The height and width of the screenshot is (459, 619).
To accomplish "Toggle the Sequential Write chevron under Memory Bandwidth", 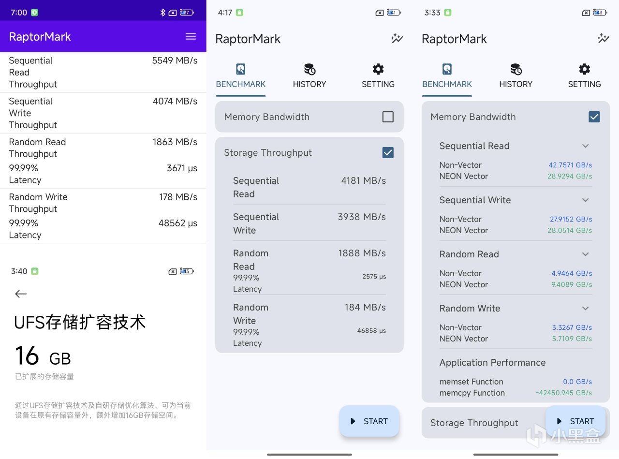I will point(585,200).
